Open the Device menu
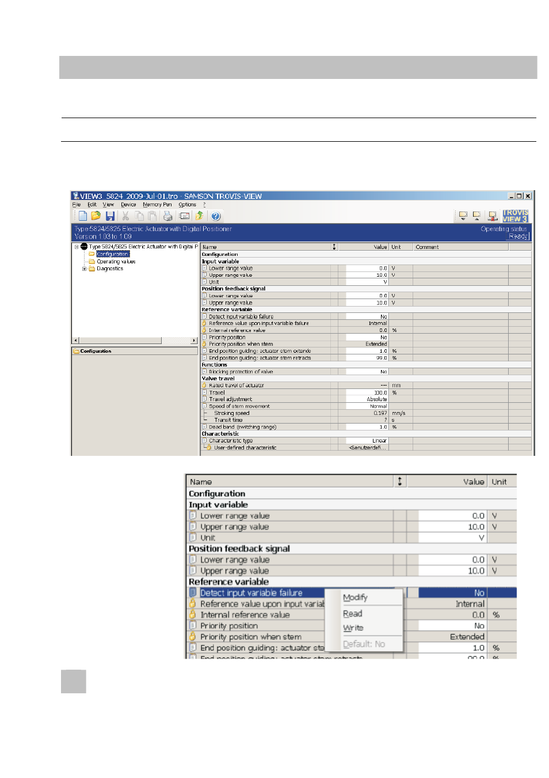Viewport: 549px width, 778px height. coord(128,205)
